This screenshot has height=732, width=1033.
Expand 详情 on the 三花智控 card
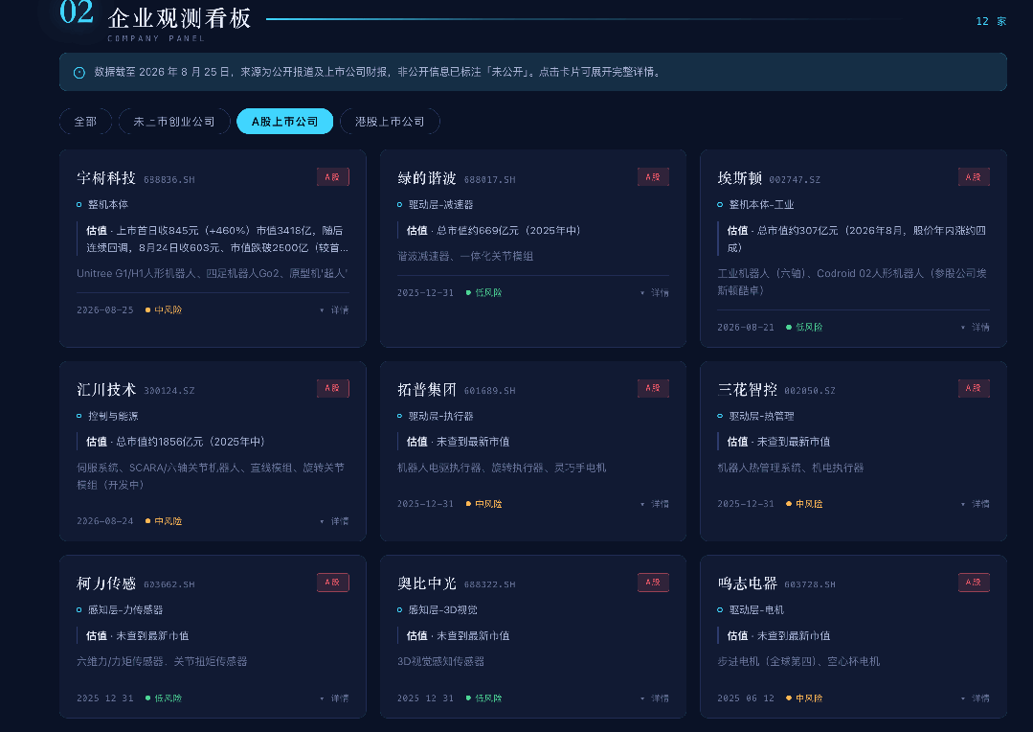(x=975, y=504)
